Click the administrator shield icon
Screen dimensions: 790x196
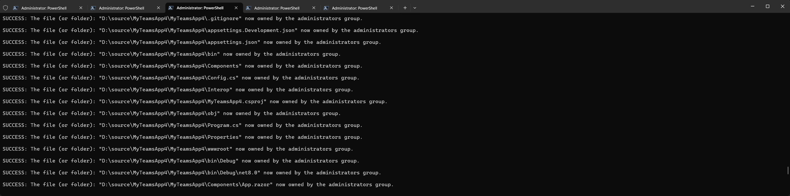[x=5, y=8]
